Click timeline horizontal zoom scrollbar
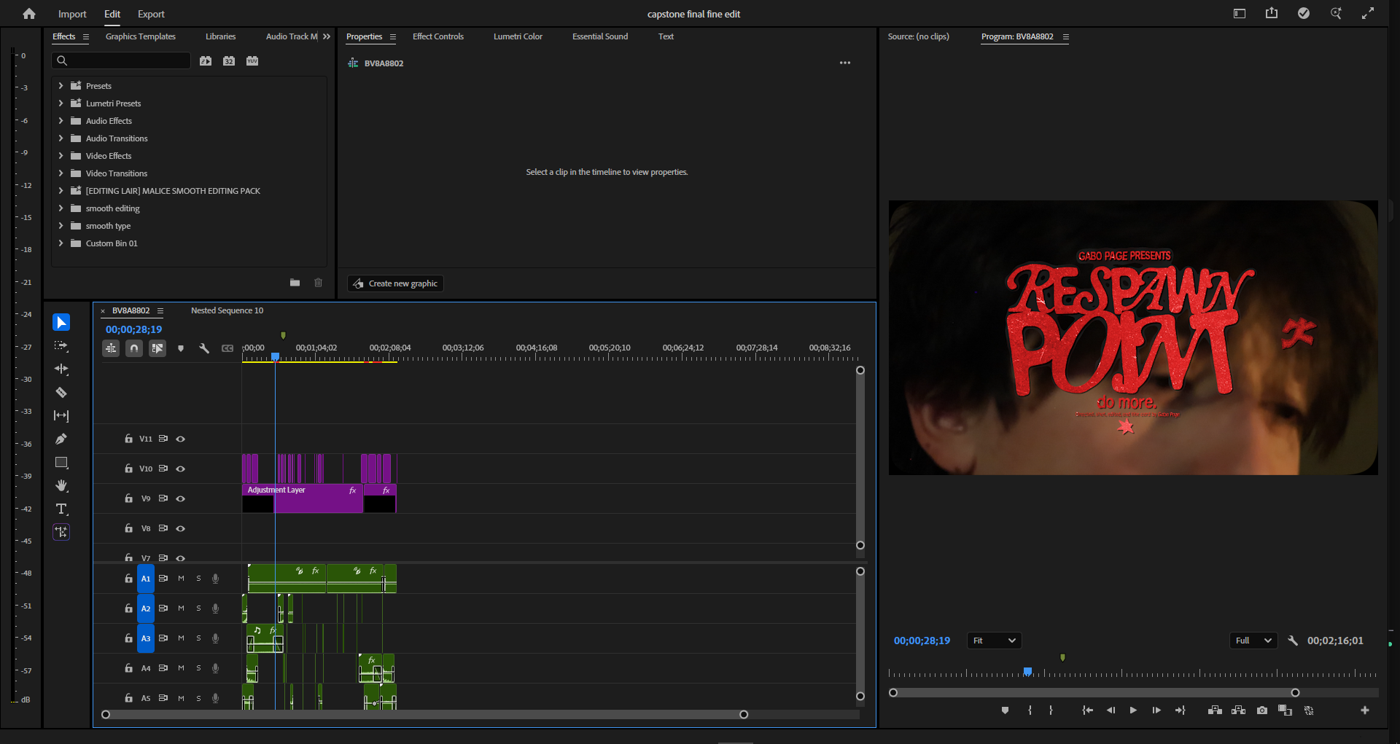 pyautogui.click(x=424, y=715)
